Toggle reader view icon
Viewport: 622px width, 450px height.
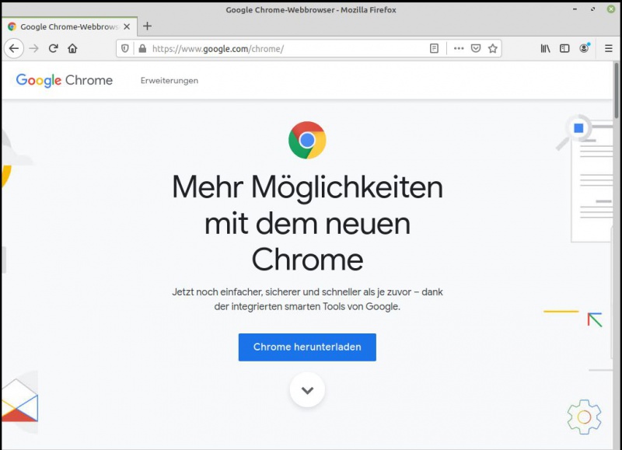[435, 48]
